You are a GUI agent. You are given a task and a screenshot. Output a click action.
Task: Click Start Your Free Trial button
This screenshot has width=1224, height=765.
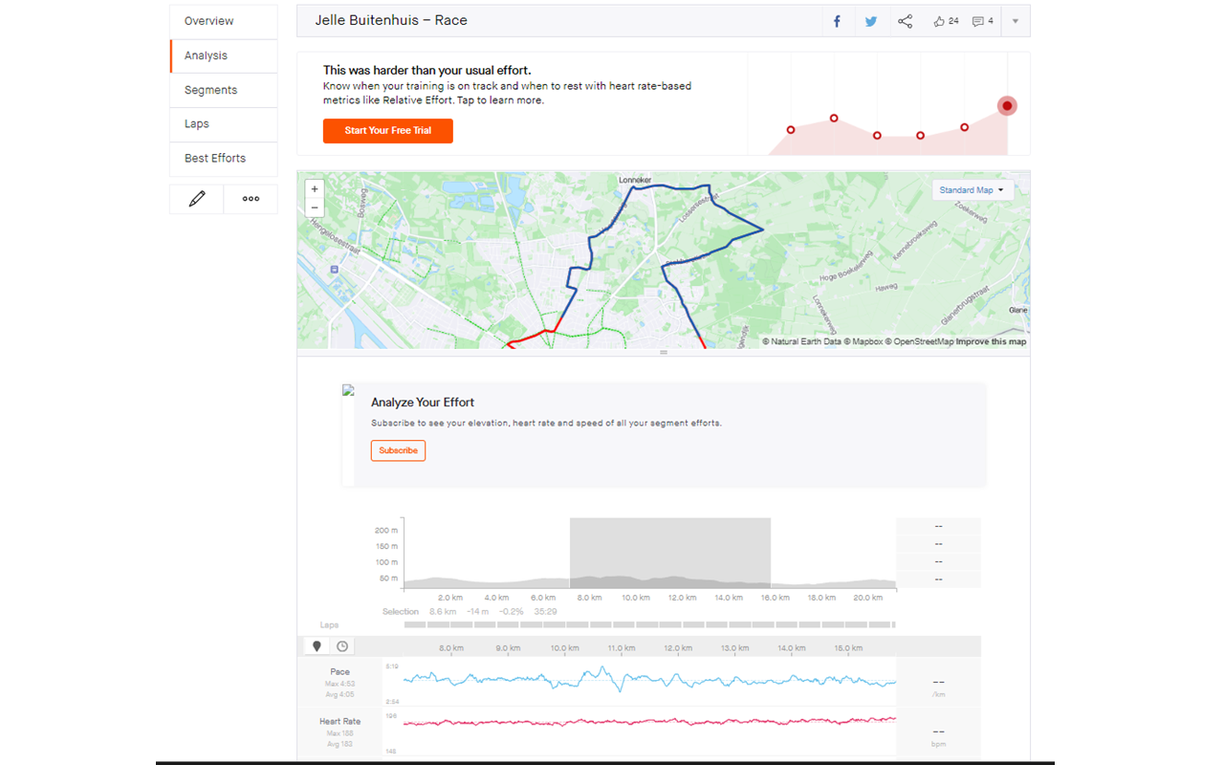388,130
